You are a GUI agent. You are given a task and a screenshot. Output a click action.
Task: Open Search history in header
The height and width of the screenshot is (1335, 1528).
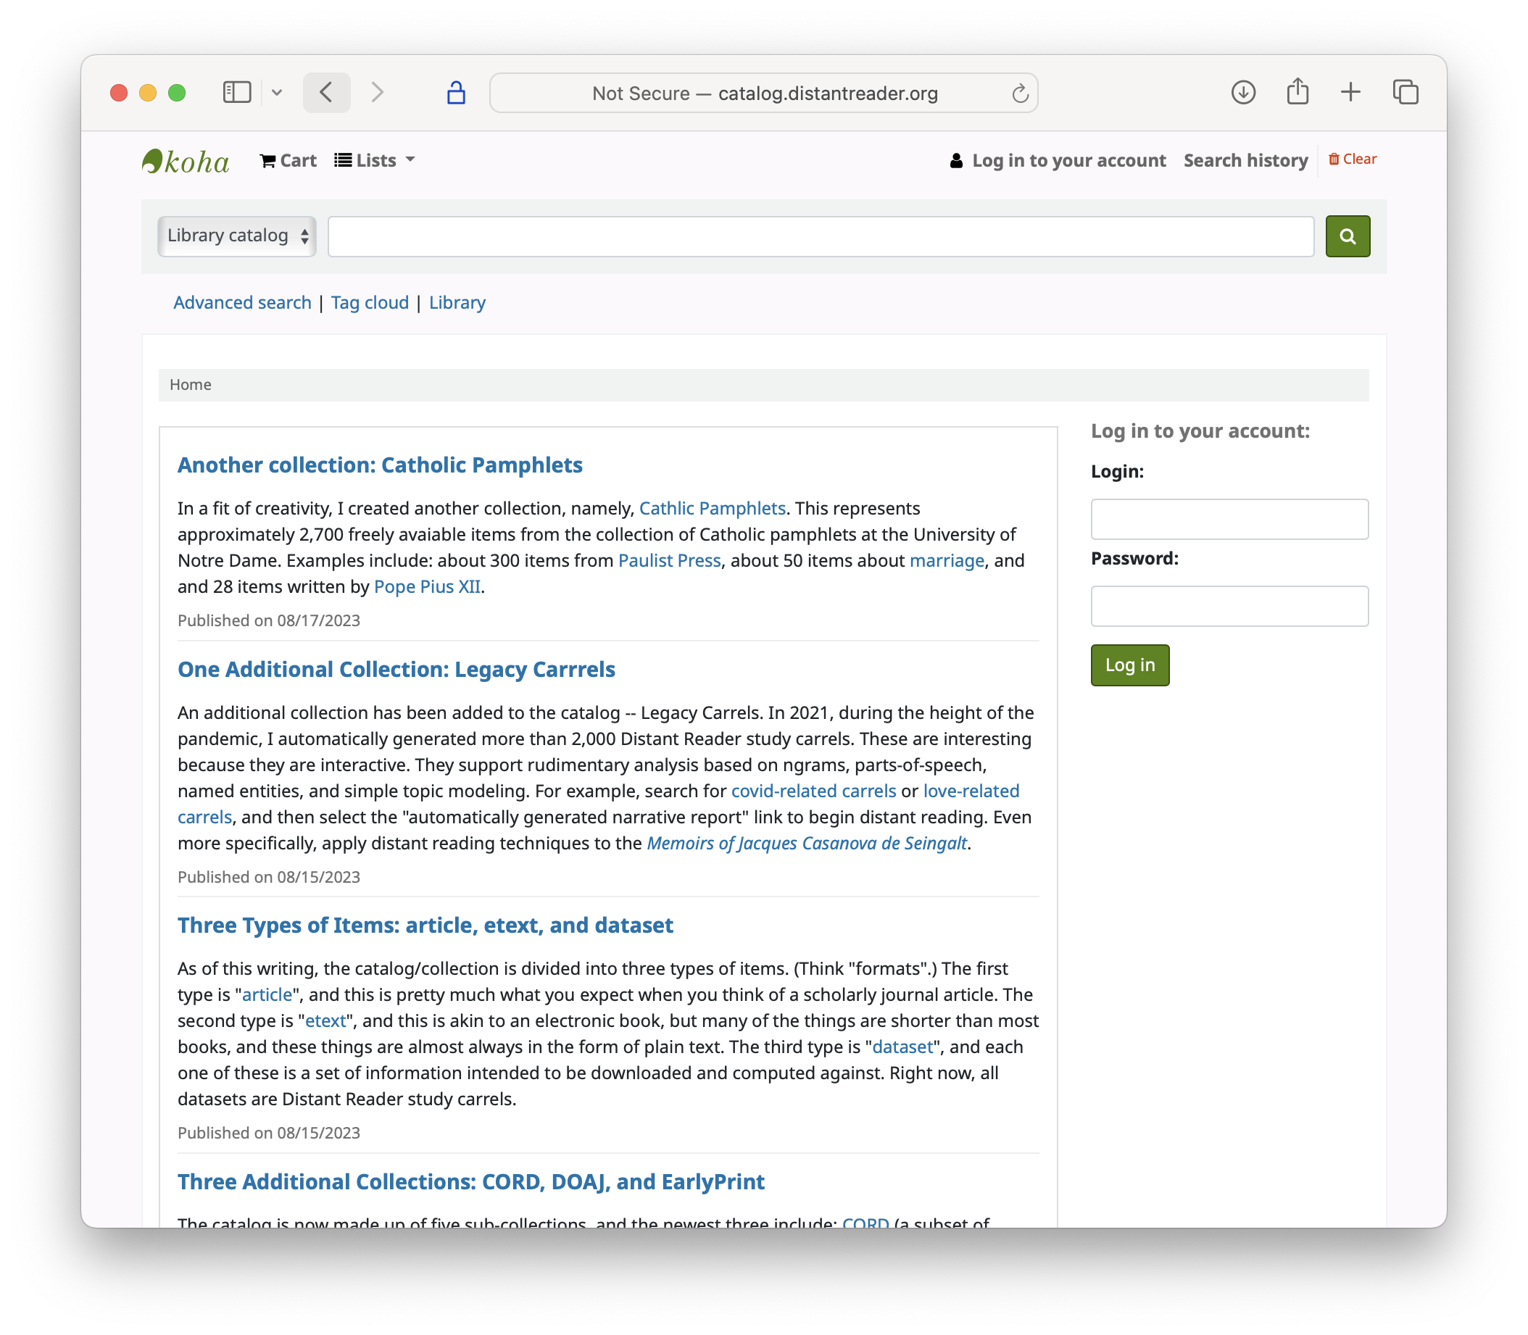click(1245, 161)
